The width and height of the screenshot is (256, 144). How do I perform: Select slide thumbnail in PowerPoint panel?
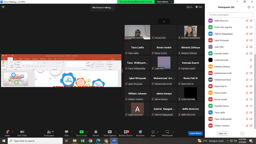coord(16,79)
